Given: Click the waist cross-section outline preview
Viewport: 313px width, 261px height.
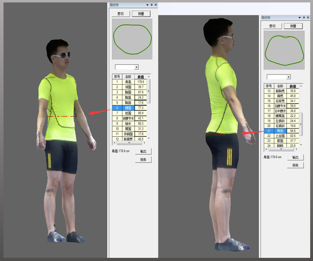Looking at the screenshot, I should pos(132,39).
